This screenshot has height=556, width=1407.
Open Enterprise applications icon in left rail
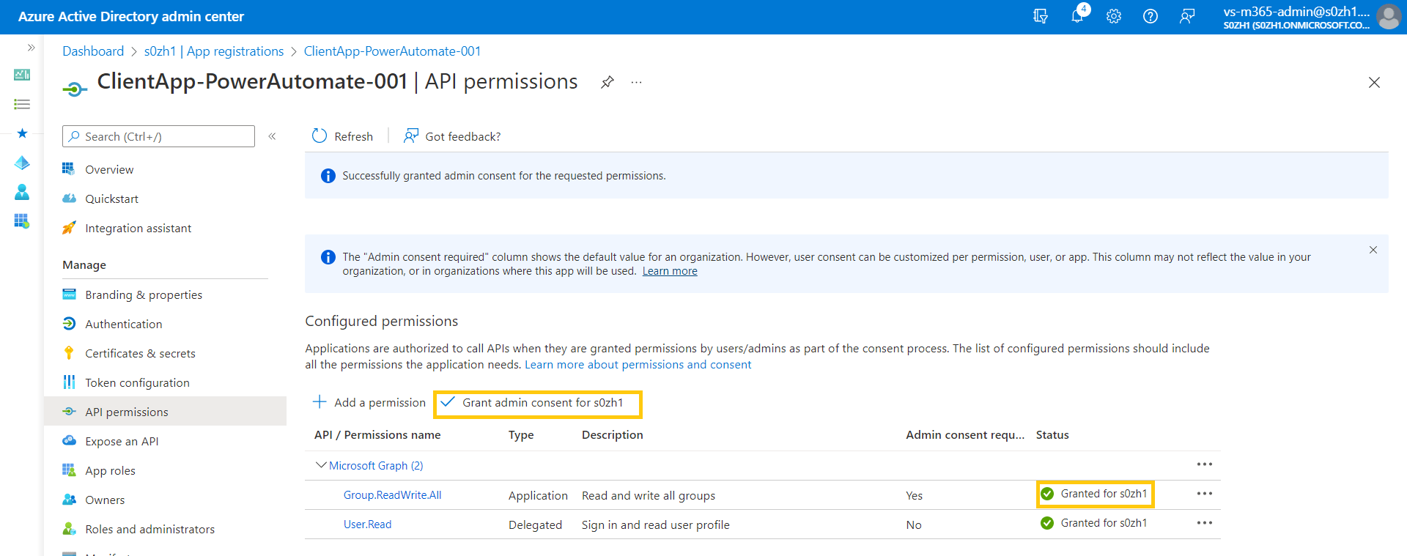22,221
